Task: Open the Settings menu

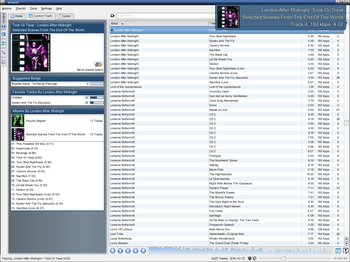Action: (46, 8)
